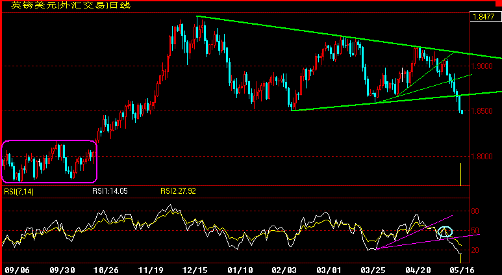Click the 1.9000 price axis label
502x275 pixels.
click(x=482, y=66)
